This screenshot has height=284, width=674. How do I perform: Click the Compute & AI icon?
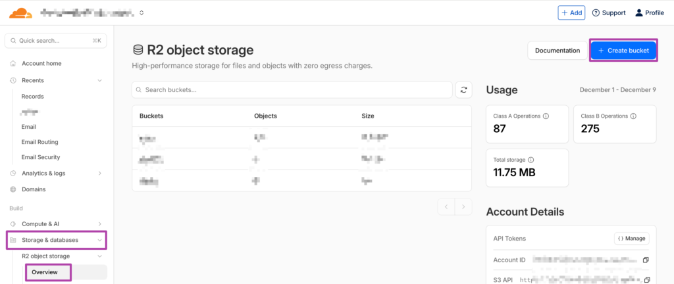13,224
